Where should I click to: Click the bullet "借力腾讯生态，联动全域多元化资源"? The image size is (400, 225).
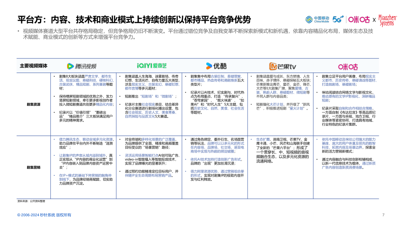[86, 143]
